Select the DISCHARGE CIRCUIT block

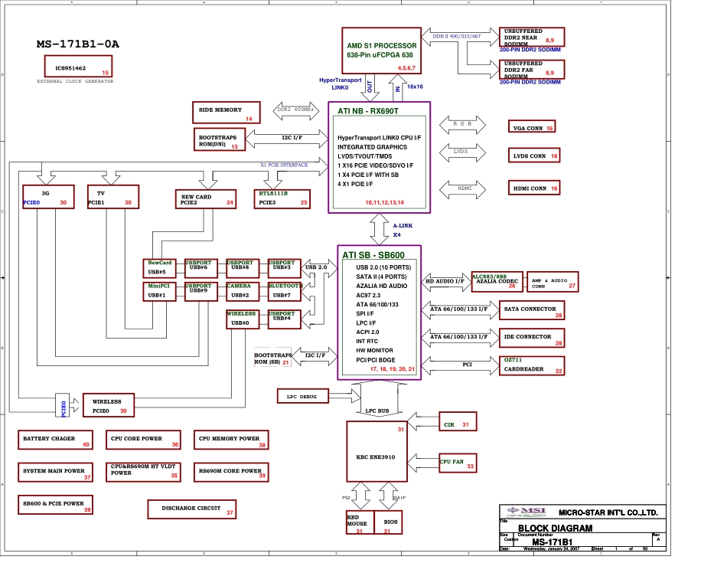191,509
